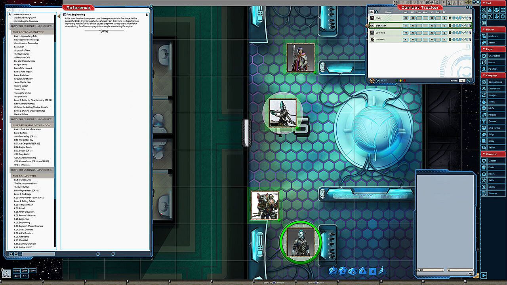Open the Combat Tracker tool icon

(484, 9)
